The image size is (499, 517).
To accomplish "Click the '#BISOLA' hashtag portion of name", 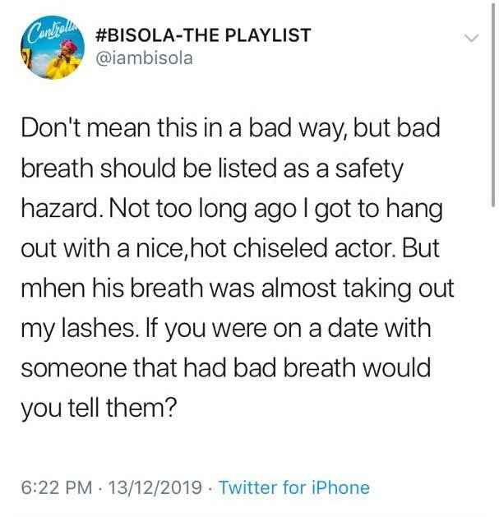I will point(136,35).
